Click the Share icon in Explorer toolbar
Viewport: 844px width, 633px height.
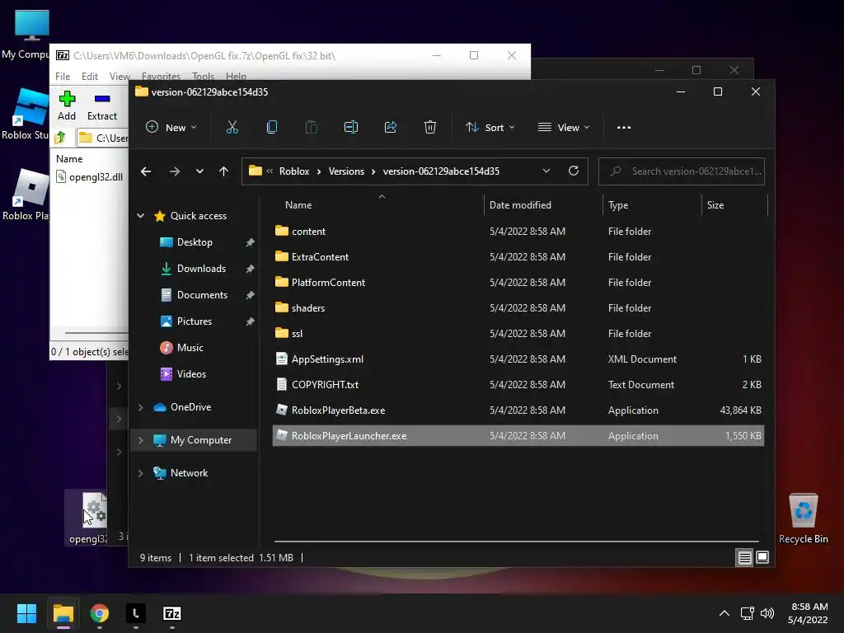(x=390, y=128)
